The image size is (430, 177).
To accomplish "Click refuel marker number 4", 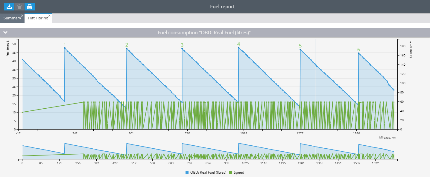I will pyautogui.click(x=238, y=44).
